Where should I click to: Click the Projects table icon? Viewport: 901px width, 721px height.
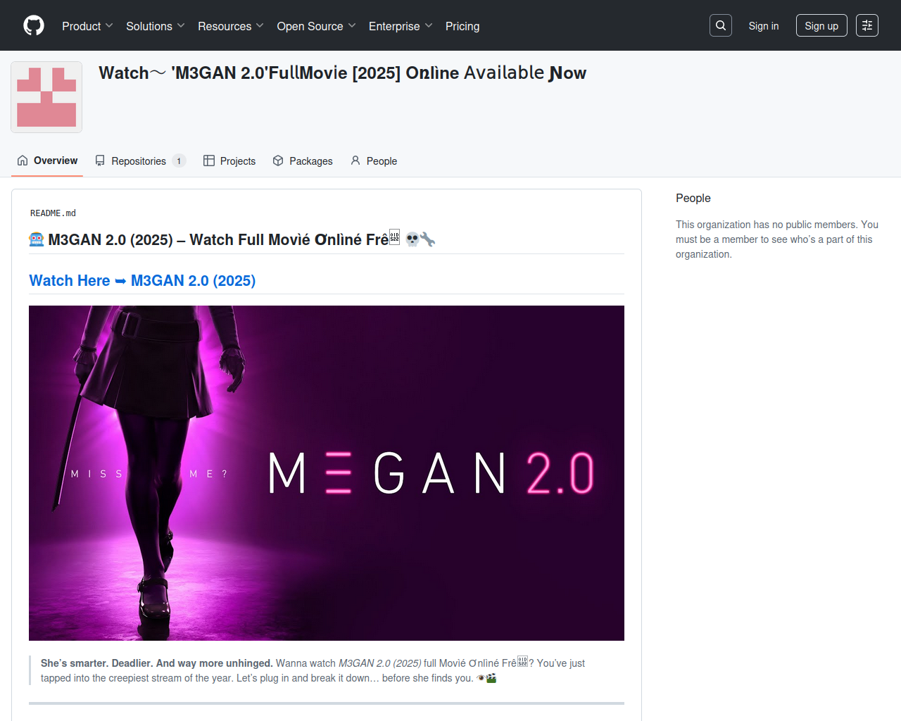(x=209, y=161)
